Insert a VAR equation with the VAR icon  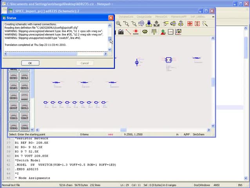point(121,32)
